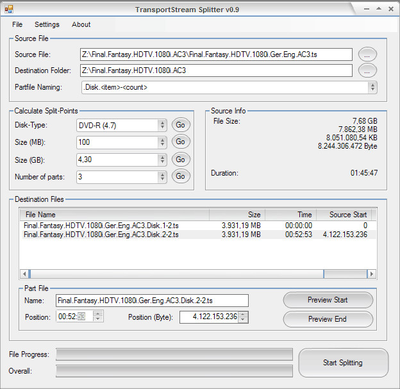Open the File menu
The height and width of the screenshot is (389, 400).
[x=17, y=24]
